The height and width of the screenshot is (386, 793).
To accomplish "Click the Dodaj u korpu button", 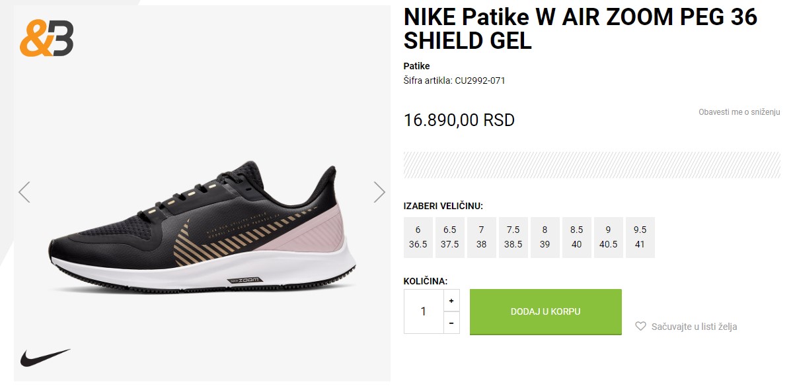I will pyautogui.click(x=546, y=311).
